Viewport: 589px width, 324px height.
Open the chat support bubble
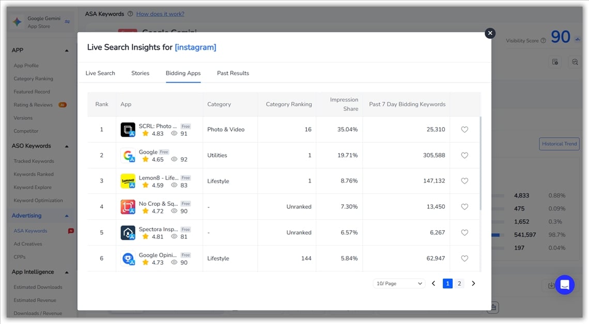(564, 285)
